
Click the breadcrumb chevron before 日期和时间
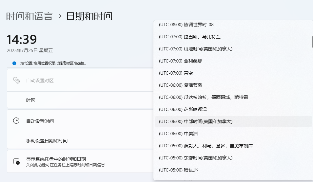[x=60, y=16]
